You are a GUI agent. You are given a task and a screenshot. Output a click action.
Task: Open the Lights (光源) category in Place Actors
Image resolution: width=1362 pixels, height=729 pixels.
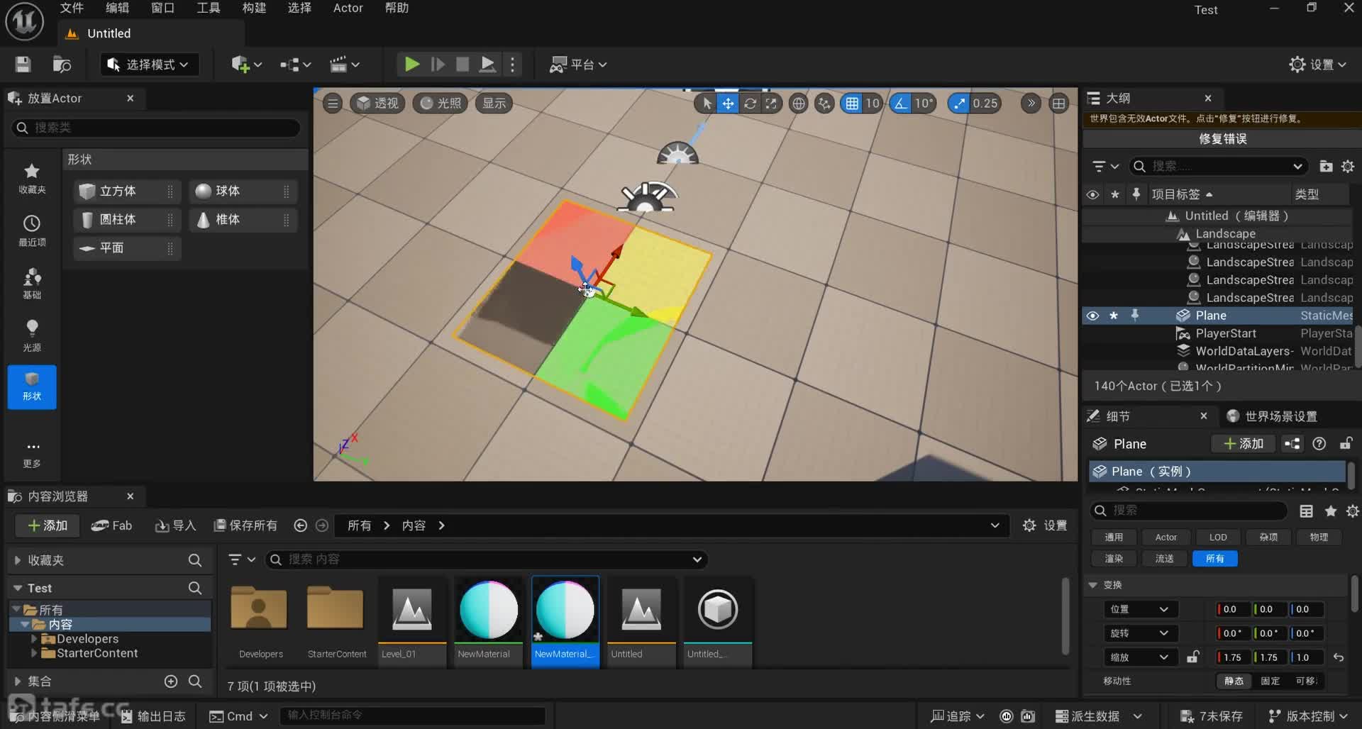[x=32, y=335]
